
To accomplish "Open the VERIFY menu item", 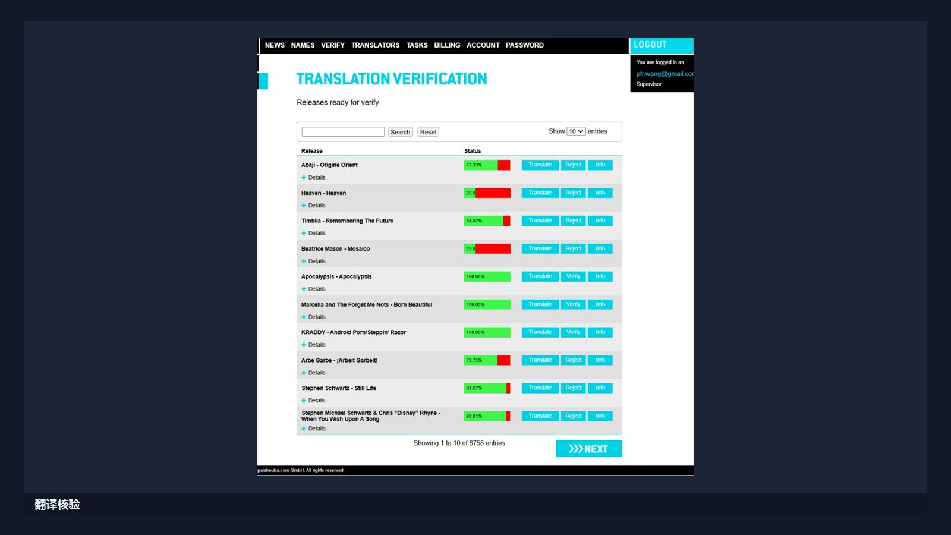I will 333,45.
